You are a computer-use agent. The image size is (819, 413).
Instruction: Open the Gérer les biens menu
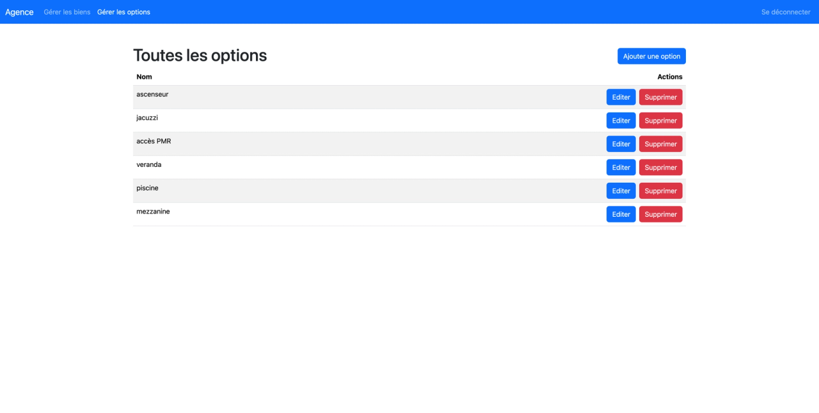tap(67, 12)
